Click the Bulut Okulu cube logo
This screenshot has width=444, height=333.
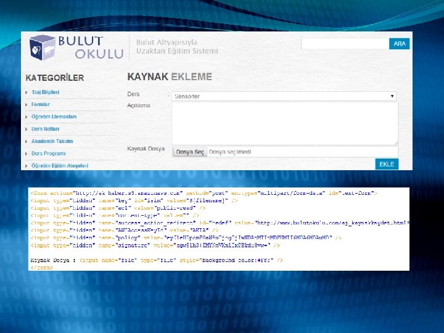(x=43, y=47)
